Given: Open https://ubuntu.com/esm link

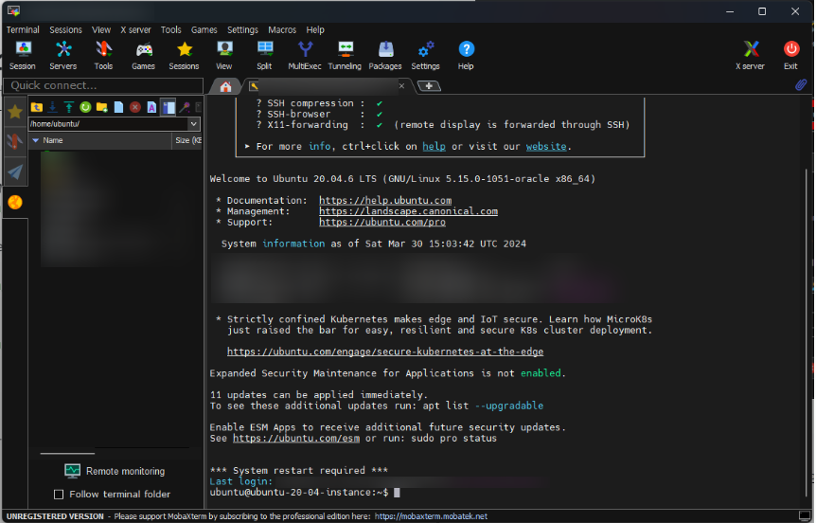Looking at the screenshot, I should coord(296,438).
